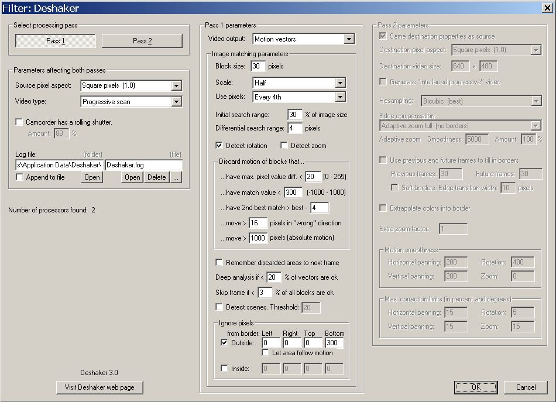
Task: Click Outside Right border field
Action: pyautogui.click(x=292, y=343)
